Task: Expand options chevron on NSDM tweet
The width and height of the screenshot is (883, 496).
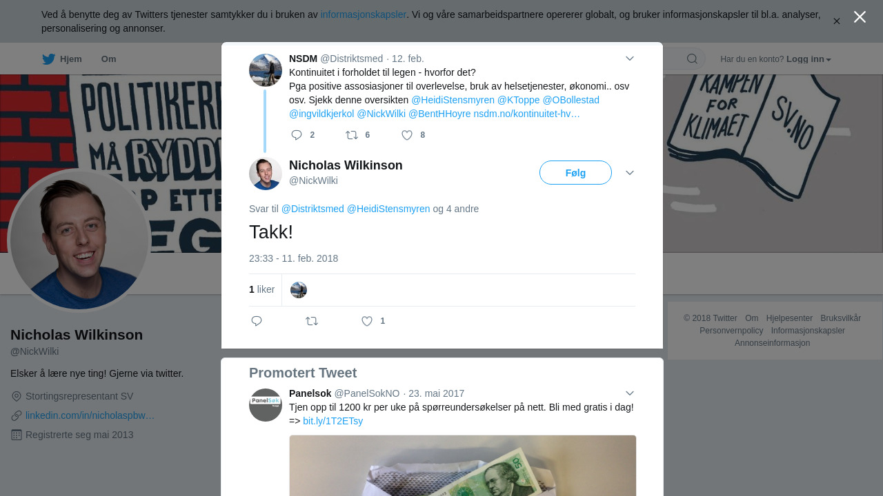Action: tap(630, 59)
